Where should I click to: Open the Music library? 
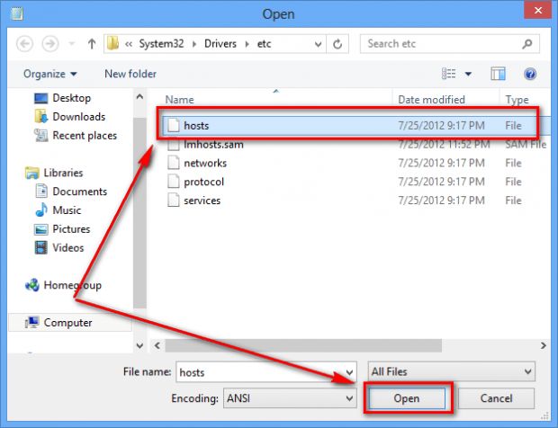[58, 210]
